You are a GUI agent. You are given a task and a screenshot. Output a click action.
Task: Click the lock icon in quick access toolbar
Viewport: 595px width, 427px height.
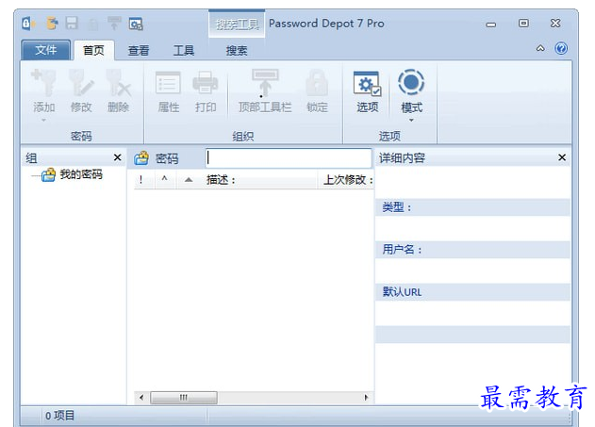click(x=92, y=25)
